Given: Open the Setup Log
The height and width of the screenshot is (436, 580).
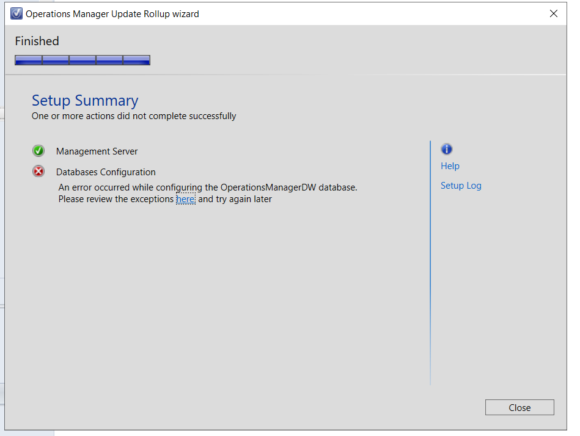Looking at the screenshot, I should point(461,185).
